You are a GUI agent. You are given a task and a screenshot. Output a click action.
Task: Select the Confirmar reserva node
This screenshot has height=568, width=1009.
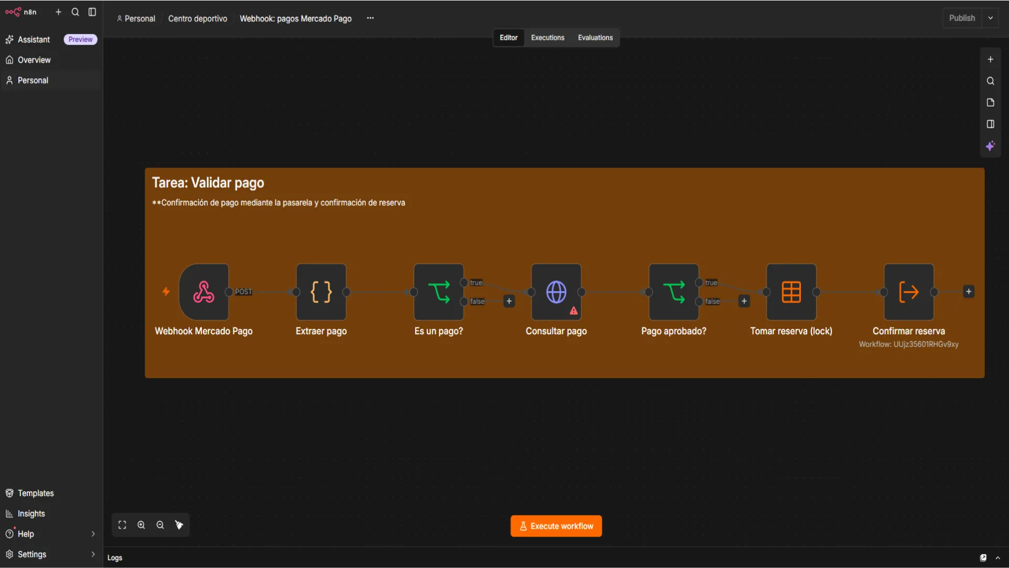909,292
